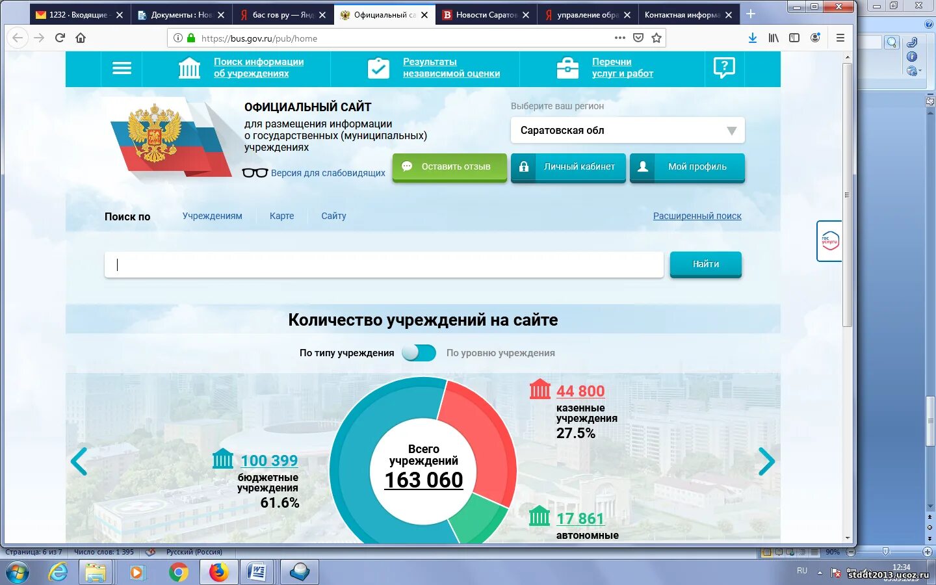Click inside the search input field
The width and height of the screenshot is (936, 585).
tap(383, 265)
